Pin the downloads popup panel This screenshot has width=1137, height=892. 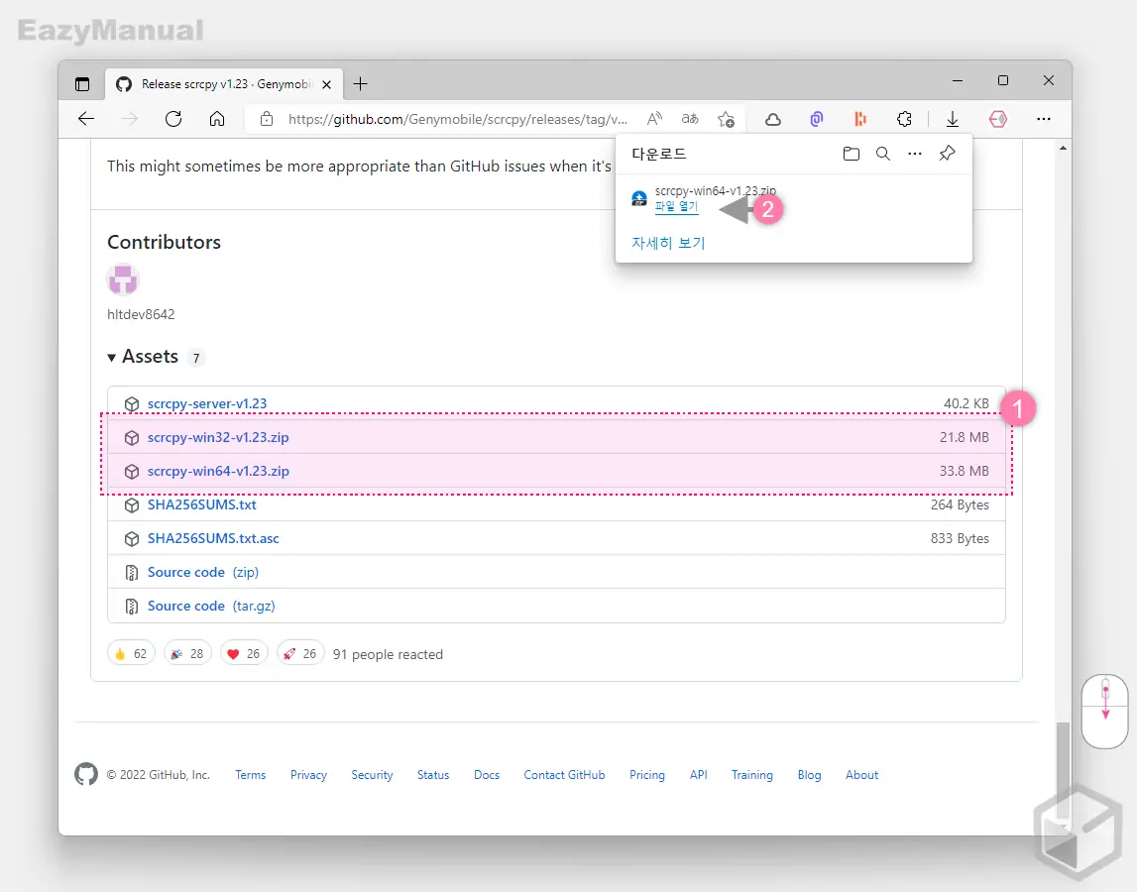947,154
